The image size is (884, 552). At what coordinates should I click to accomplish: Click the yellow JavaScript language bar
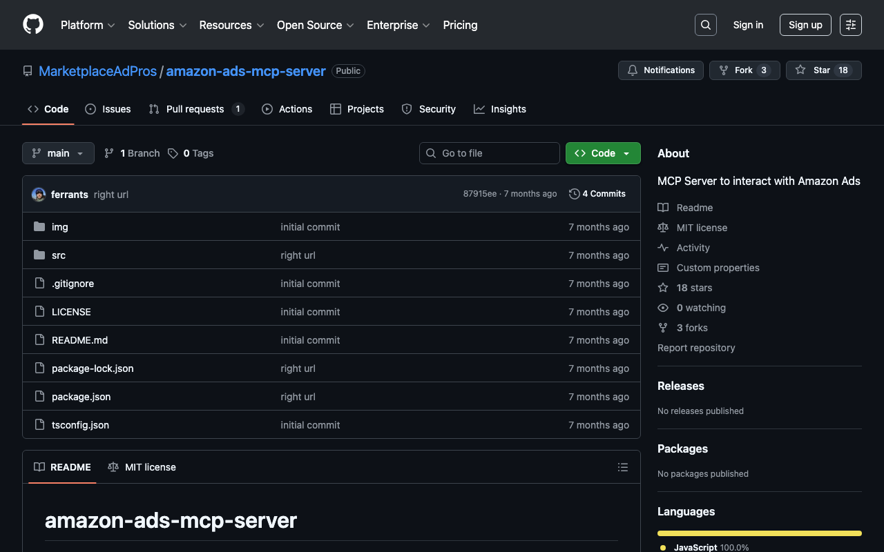click(759, 533)
